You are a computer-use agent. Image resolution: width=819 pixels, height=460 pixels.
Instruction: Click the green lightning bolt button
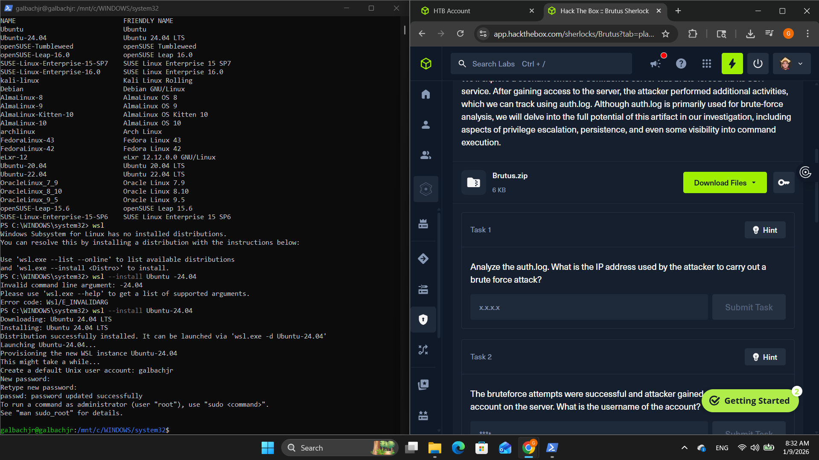coord(732,64)
